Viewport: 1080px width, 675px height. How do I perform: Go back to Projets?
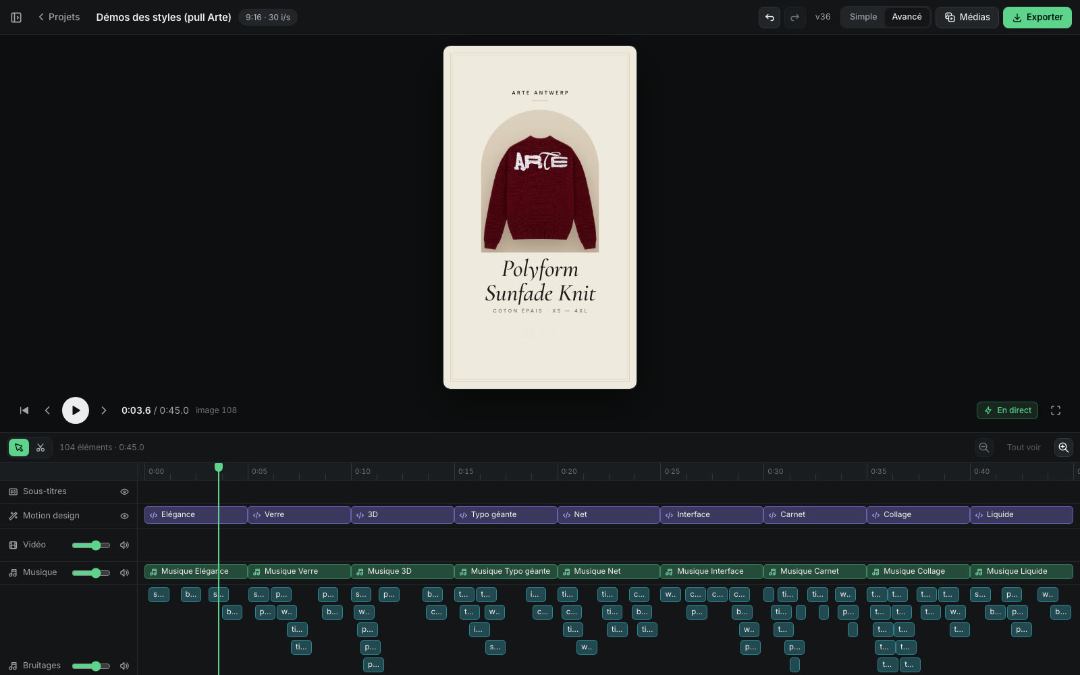tap(59, 18)
